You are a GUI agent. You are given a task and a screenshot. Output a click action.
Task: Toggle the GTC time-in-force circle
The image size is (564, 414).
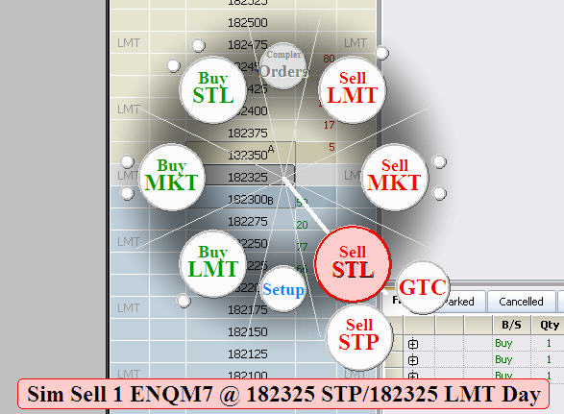coord(423,287)
